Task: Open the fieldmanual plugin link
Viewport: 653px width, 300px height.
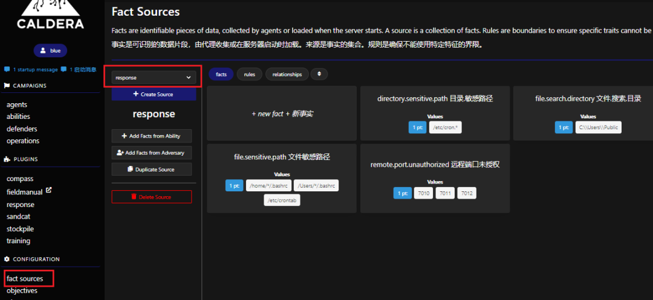Action: [25, 192]
